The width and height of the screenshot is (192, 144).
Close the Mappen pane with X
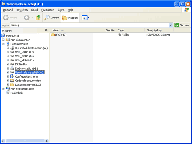[x=46, y=30]
